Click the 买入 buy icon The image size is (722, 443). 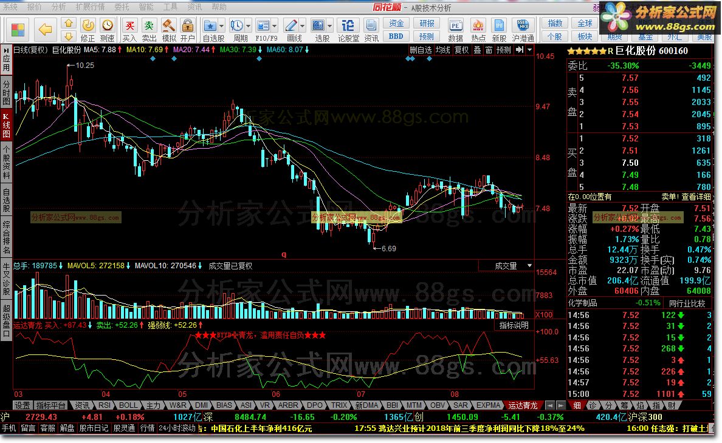(130, 30)
